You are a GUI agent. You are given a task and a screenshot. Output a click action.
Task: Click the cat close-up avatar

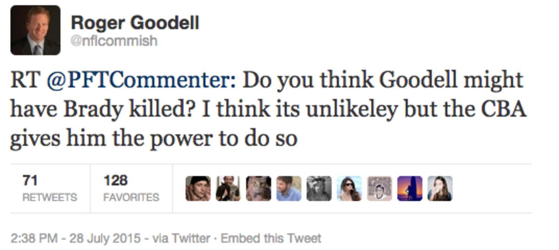click(258, 189)
